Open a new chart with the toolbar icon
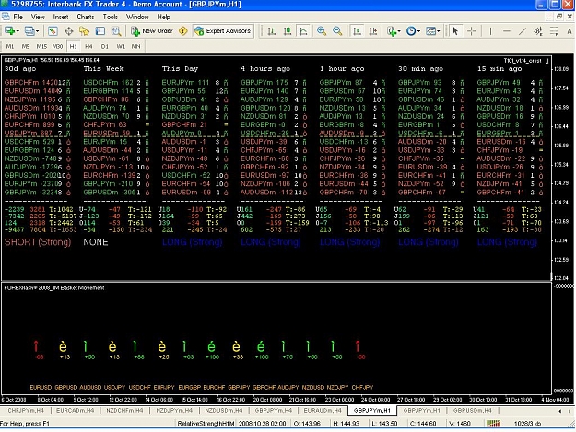The width and height of the screenshot is (576, 432). tap(9, 31)
